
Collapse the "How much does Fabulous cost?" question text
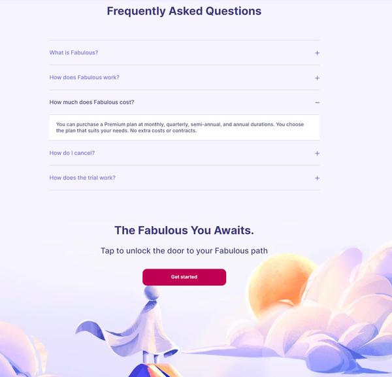pyautogui.click(x=92, y=102)
